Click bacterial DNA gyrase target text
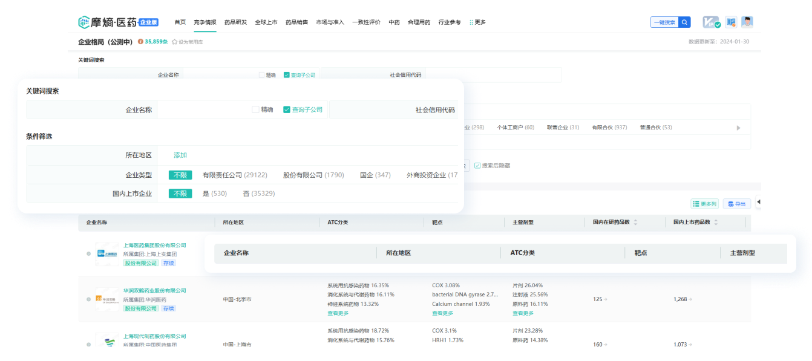The width and height of the screenshot is (812, 361). coord(465,294)
